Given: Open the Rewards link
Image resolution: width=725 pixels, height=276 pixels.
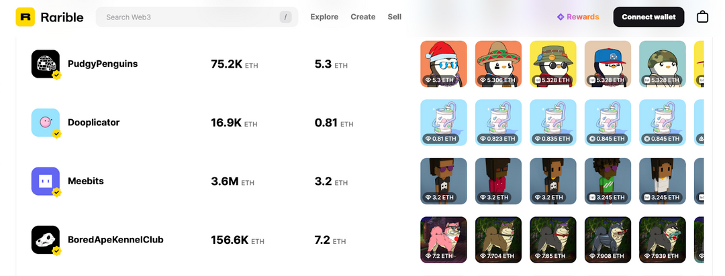Looking at the screenshot, I should coord(578,17).
